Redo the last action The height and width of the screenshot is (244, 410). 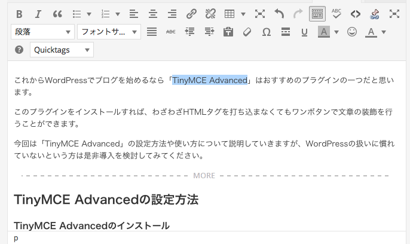(x=298, y=14)
